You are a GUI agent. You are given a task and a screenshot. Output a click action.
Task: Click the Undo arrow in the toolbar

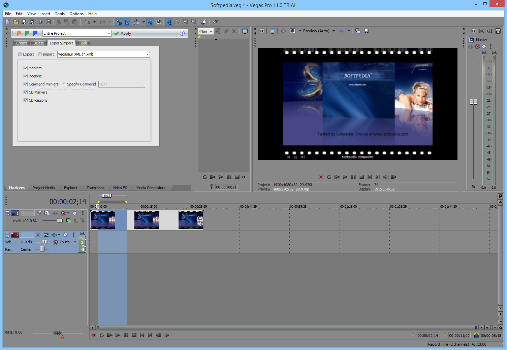coord(87,22)
